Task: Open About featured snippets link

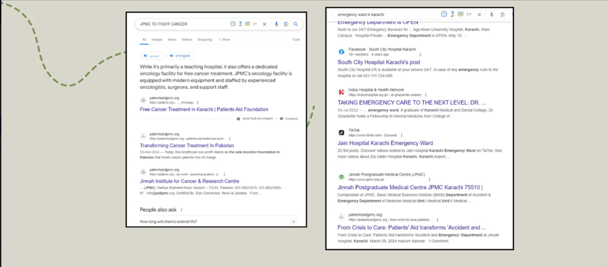Action: click(x=257, y=119)
